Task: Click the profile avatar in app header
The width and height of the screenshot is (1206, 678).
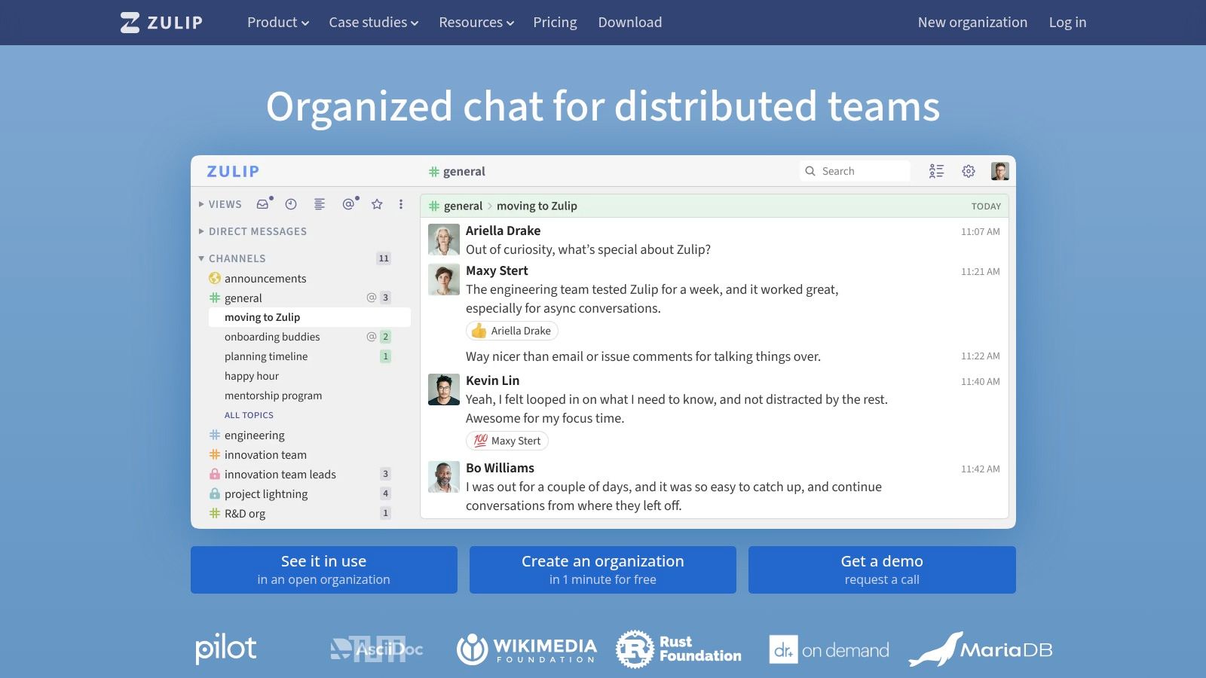Action: pos(1000,171)
